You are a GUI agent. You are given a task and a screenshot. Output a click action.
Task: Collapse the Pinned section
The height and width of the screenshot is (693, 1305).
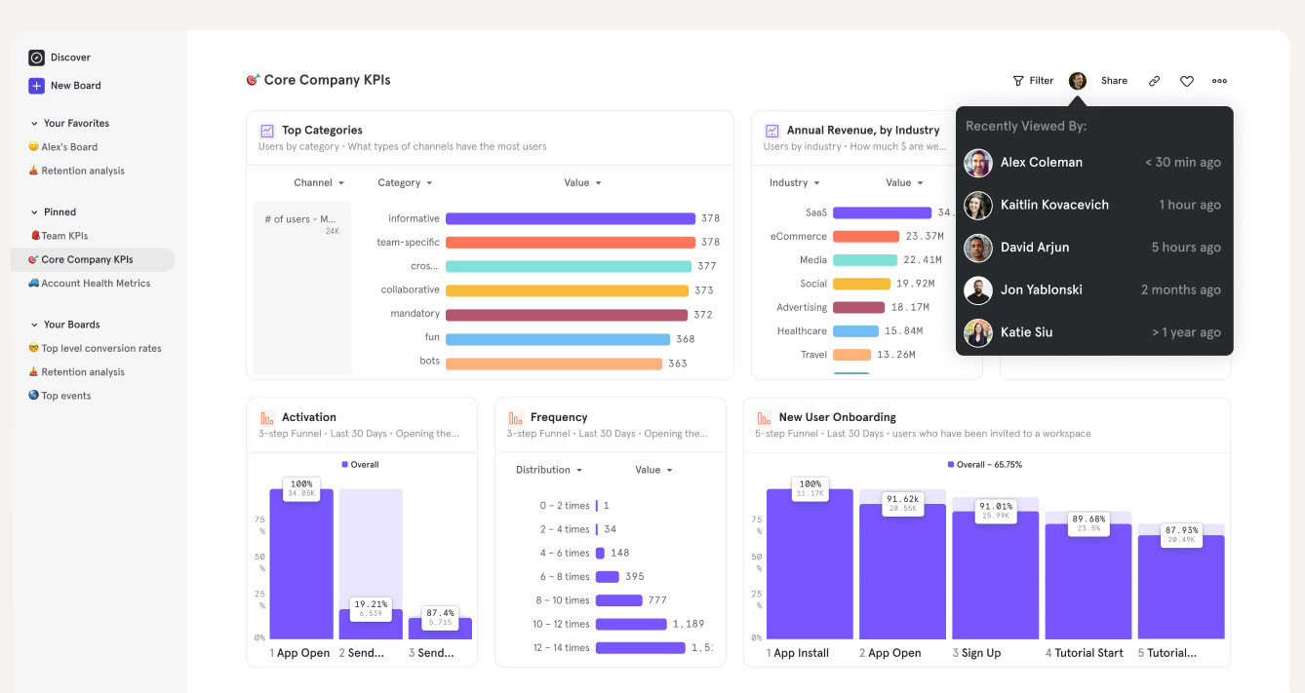pyautogui.click(x=34, y=212)
